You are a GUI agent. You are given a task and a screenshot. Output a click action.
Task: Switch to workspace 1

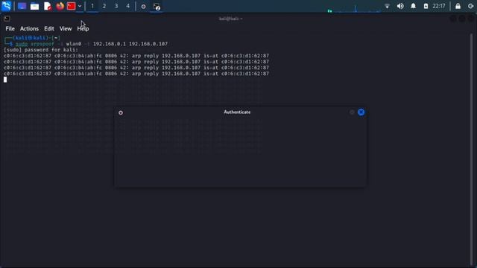point(92,6)
